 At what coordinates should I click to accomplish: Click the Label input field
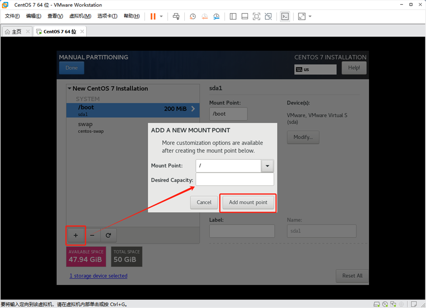(x=242, y=231)
